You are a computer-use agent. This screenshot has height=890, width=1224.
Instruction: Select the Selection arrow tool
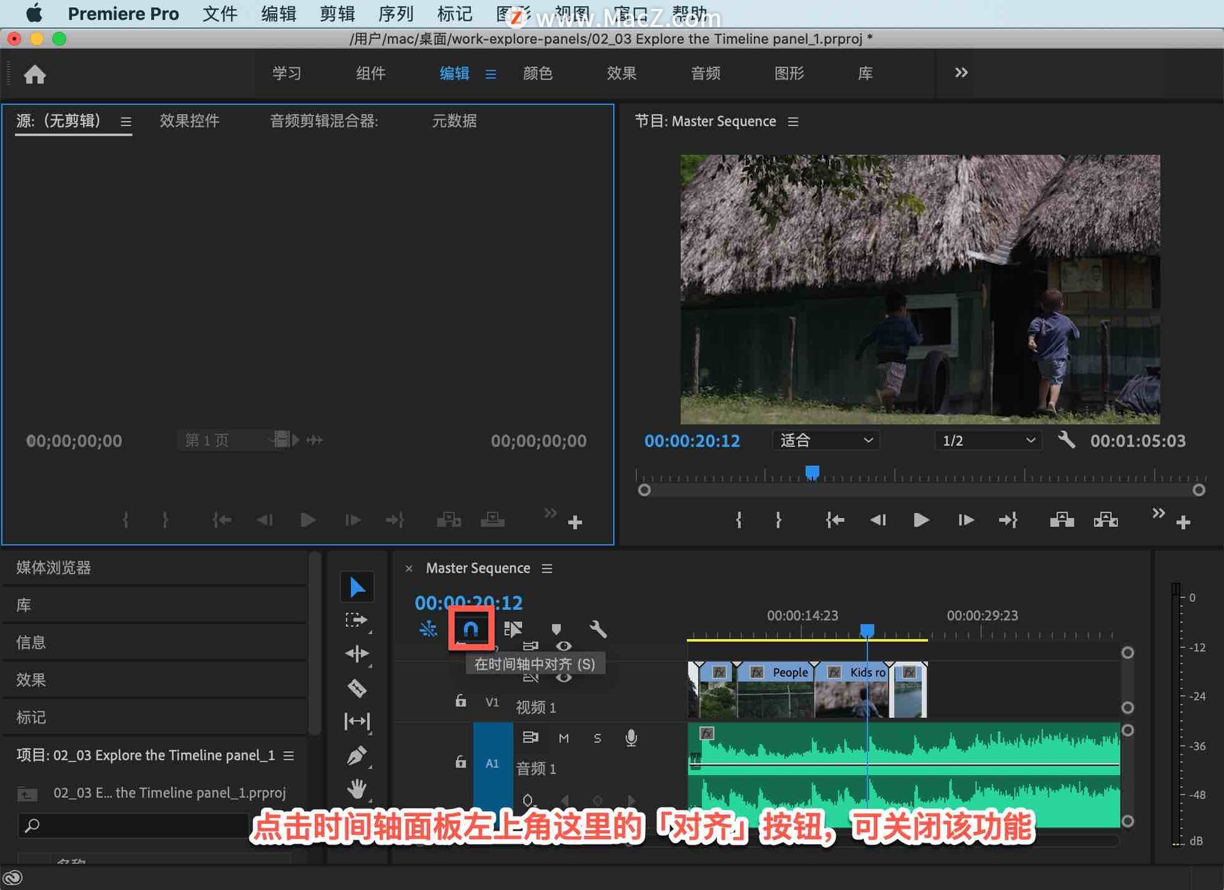point(357,587)
